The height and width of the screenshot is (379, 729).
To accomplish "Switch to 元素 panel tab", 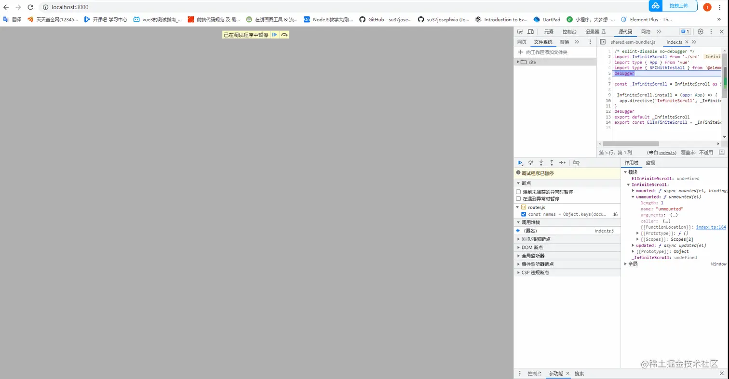I will click(x=549, y=32).
